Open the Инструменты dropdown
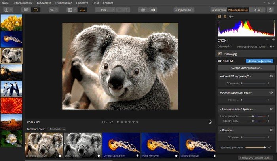 click(184, 10)
